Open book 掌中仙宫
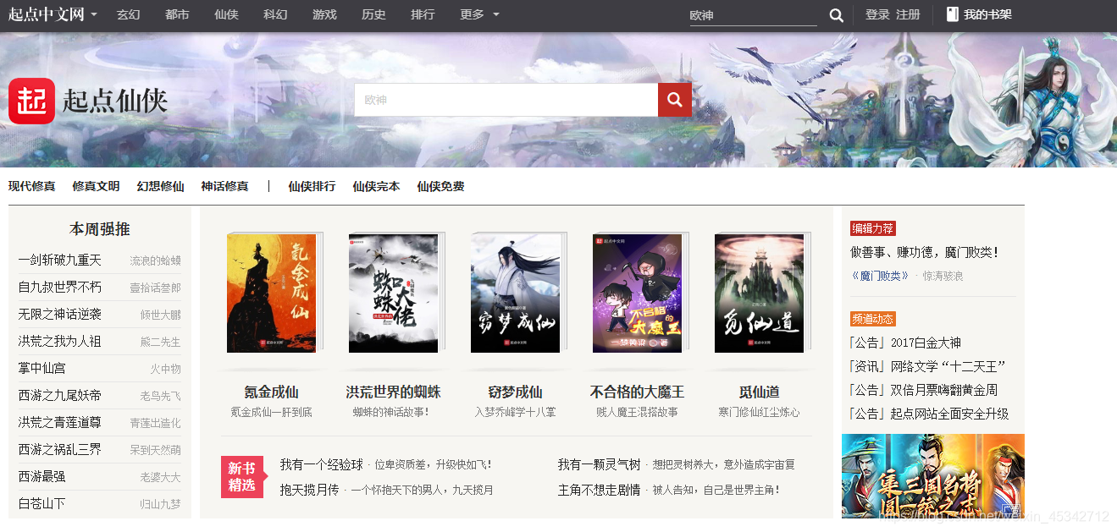1117x532 pixels. [x=42, y=368]
